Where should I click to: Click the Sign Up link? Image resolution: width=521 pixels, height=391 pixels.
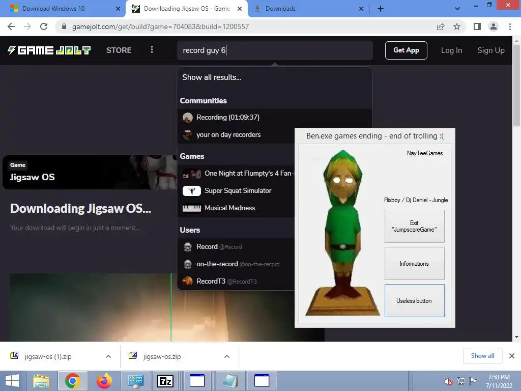(491, 50)
